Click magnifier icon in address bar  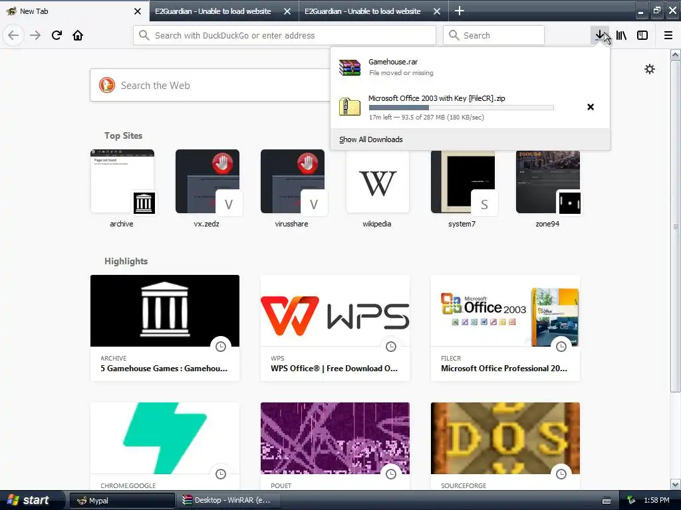(144, 35)
